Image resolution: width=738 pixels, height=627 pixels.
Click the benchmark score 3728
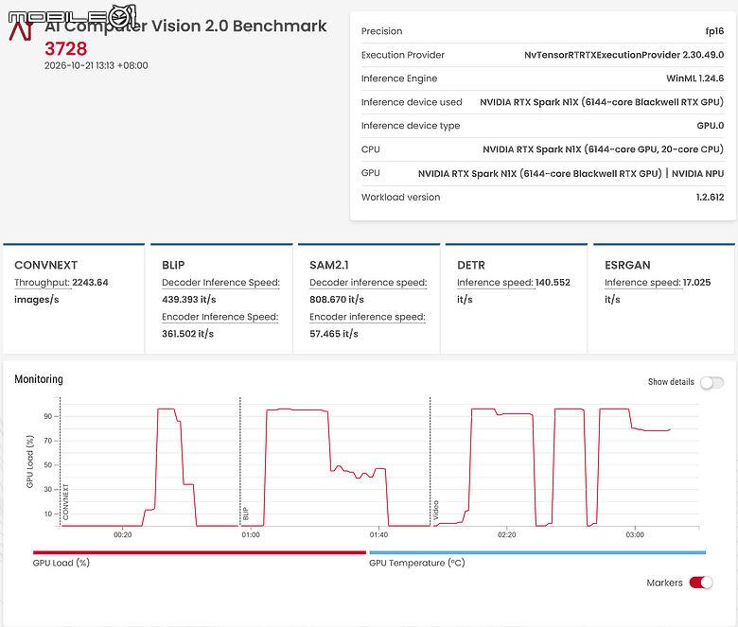[66, 48]
